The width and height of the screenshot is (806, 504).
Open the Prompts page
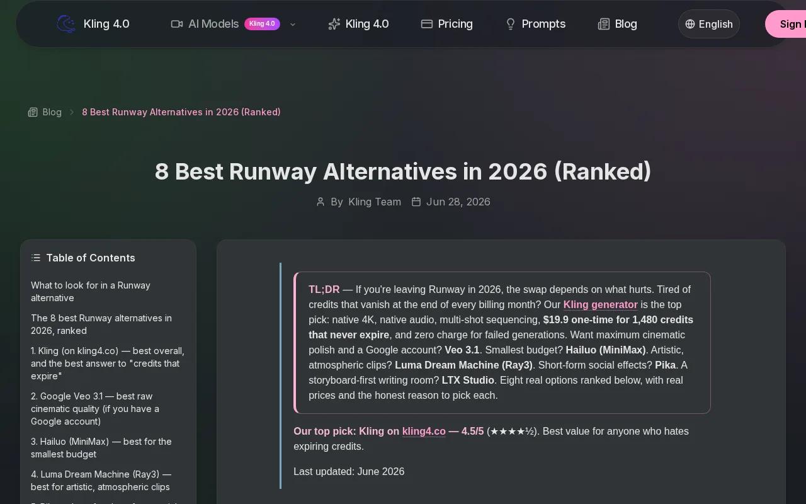pos(535,24)
